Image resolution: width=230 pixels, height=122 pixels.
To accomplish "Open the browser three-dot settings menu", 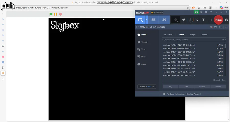I will [x=216, y=8].
